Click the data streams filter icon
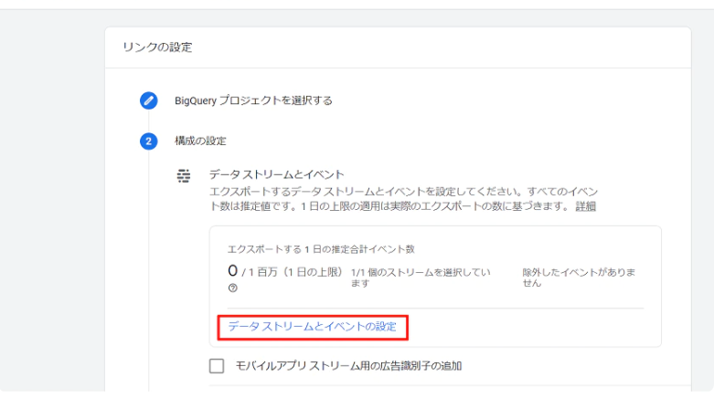This screenshot has width=714, height=398. click(184, 175)
